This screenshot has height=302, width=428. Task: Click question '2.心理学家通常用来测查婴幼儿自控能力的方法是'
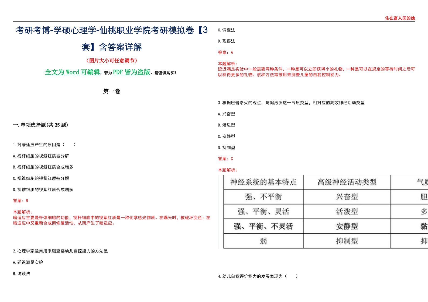pos(60,251)
